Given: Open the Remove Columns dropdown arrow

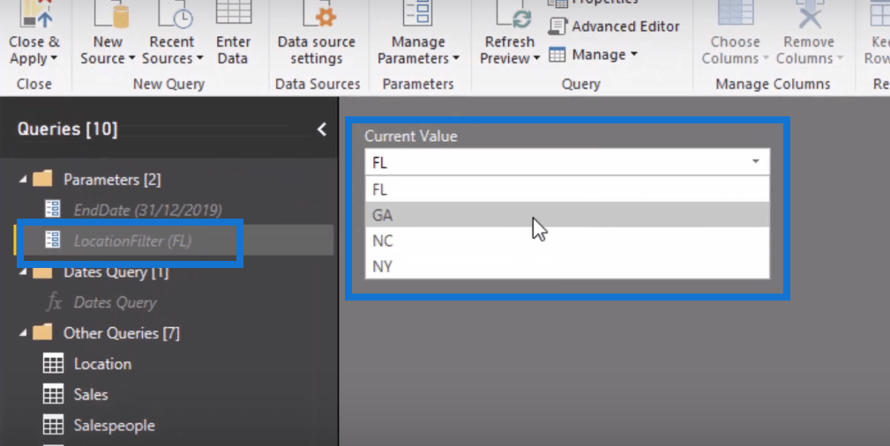Looking at the screenshot, I should click(840, 58).
